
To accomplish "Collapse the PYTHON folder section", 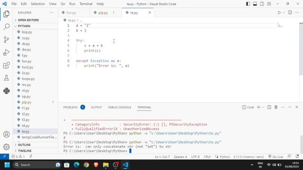I will point(36,26).
